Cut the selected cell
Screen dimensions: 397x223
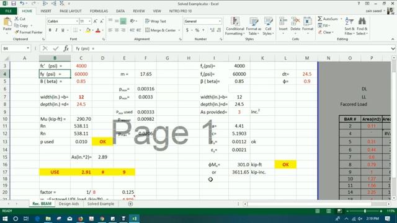pyautogui.click(x=20, y=19)
